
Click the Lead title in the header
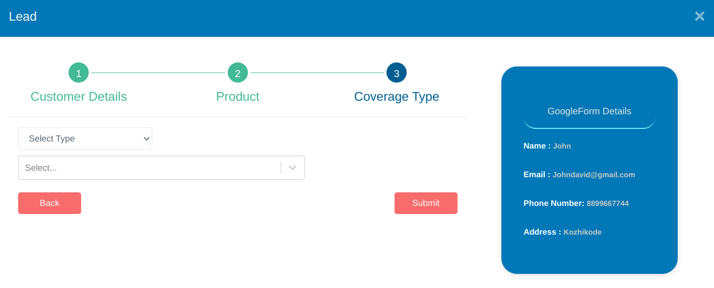point(23,17)
